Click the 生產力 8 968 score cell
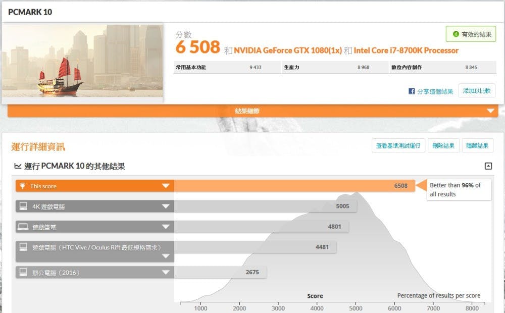 (x=335, y=67)
